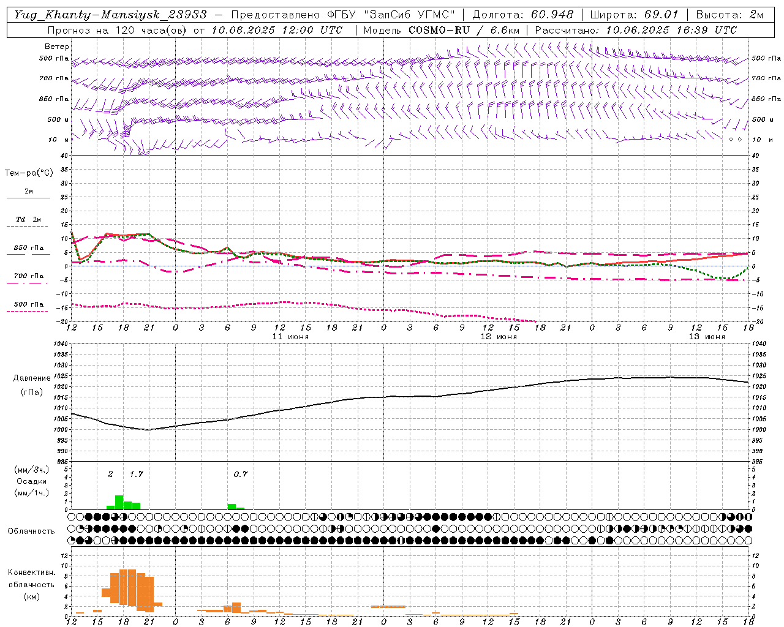This screenshot has height=627, width=784.
Task: Click the 1.7 three-hour precipitation value
Action: click(136, 474)
